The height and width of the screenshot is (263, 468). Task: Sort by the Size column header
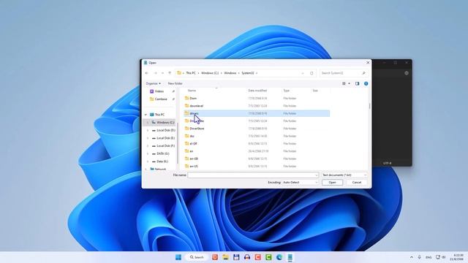pyautogui.click(x=315, y=91)
